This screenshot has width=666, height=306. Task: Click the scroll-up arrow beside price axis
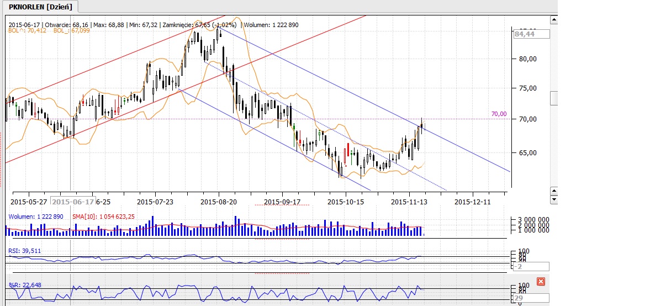tap(554, 20)
